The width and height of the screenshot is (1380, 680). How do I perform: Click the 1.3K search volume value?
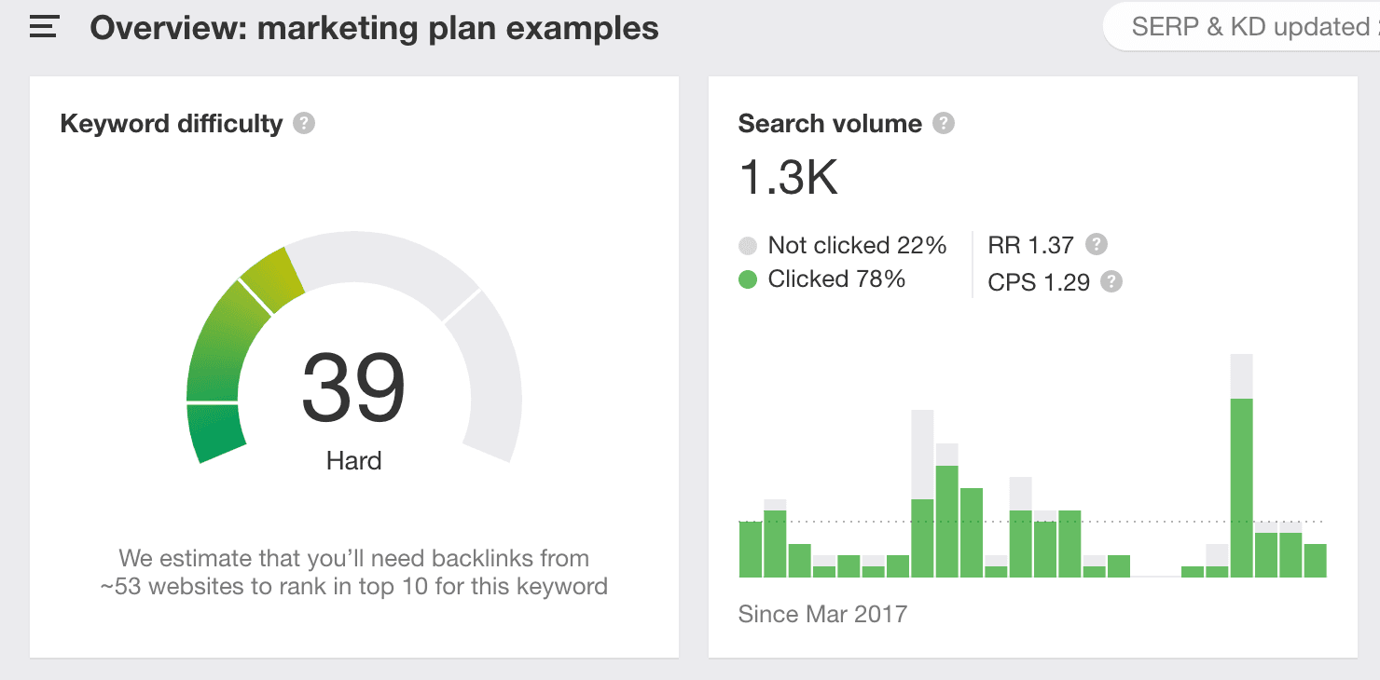788,177
